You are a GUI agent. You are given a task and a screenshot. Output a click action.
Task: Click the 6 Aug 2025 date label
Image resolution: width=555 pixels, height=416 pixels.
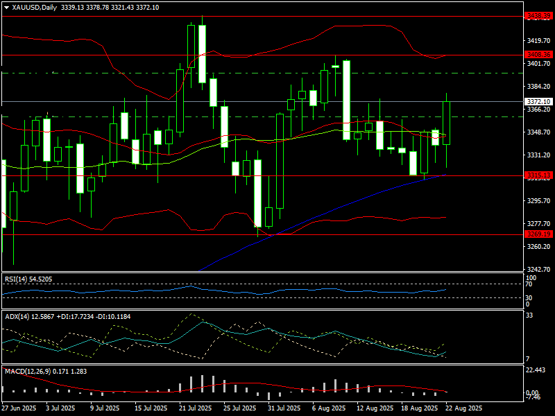329,408
